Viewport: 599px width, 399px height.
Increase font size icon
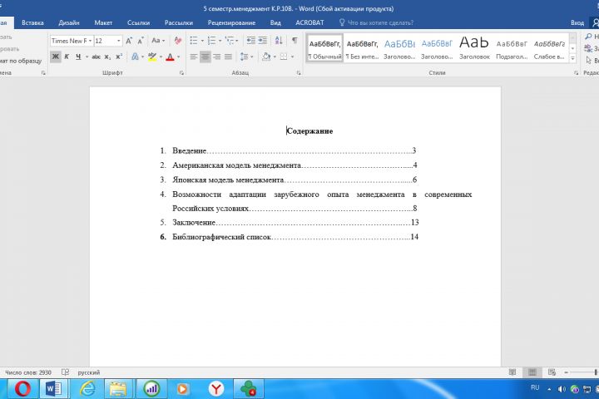(x=129, y=41)
